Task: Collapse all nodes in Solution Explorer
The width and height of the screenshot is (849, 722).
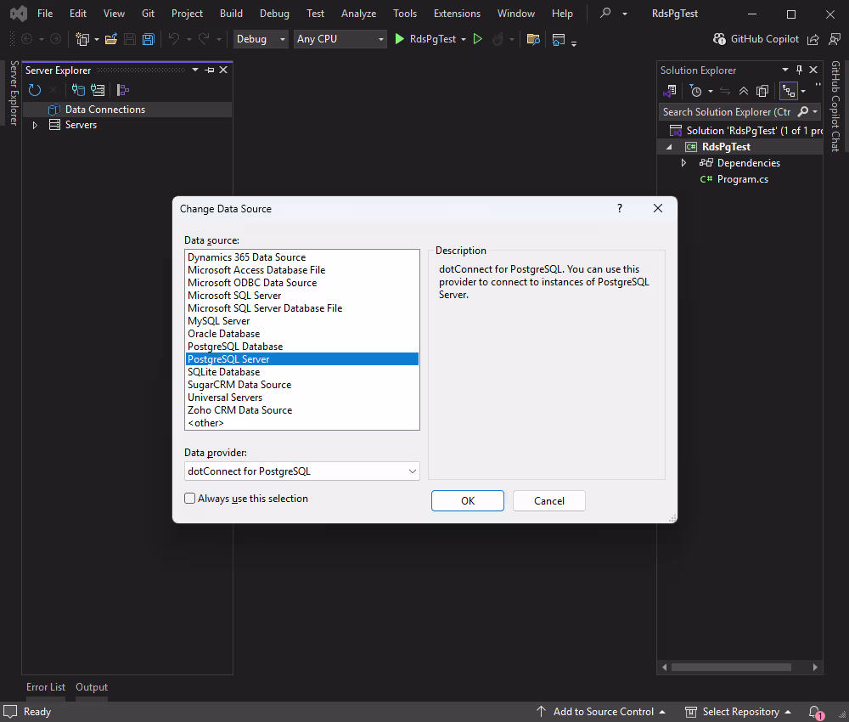Action: pyautogui.click(x=744, y=91)
